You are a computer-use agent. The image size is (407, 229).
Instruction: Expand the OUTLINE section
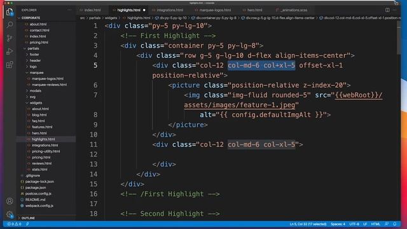28,218
